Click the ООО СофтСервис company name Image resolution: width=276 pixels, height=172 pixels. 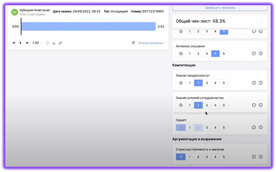click(32, 14)
